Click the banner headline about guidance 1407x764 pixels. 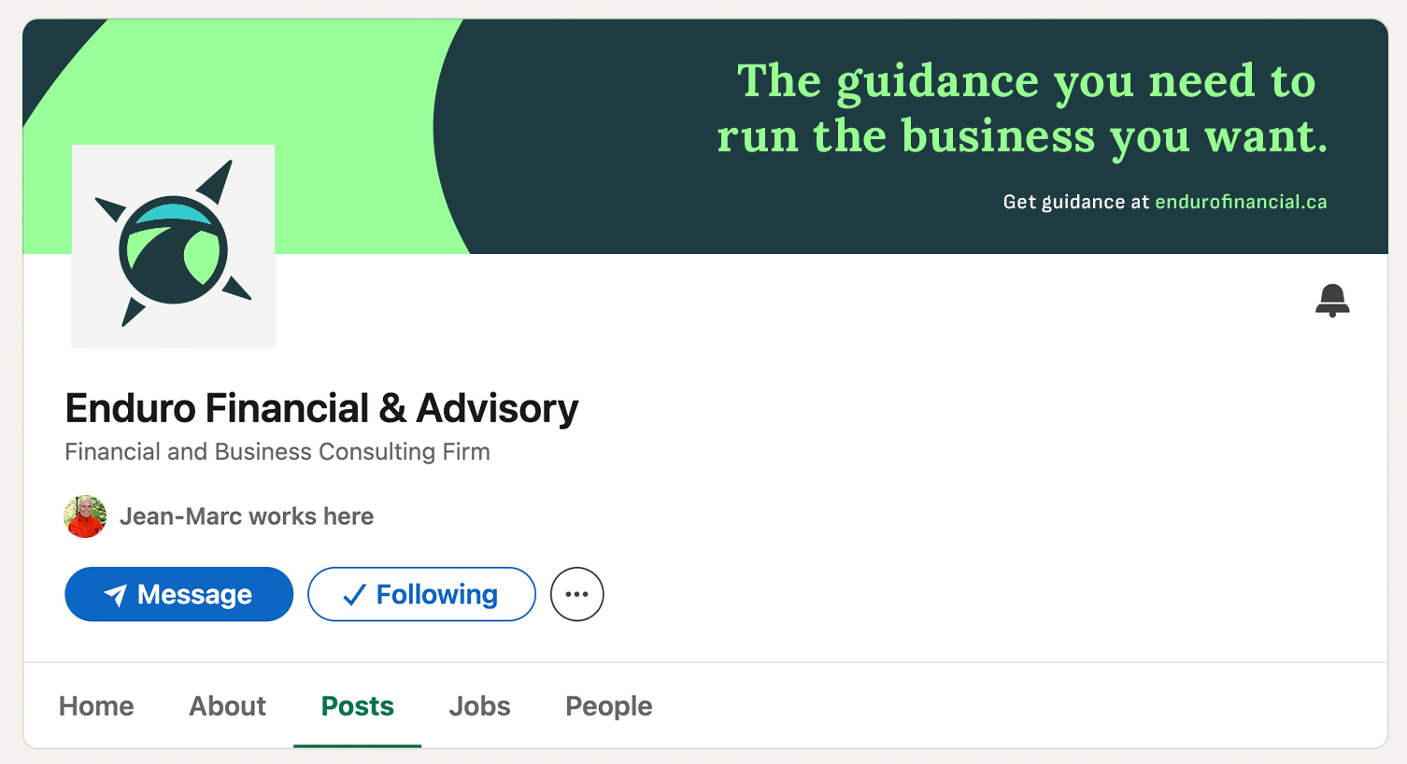click(1023, 108)
